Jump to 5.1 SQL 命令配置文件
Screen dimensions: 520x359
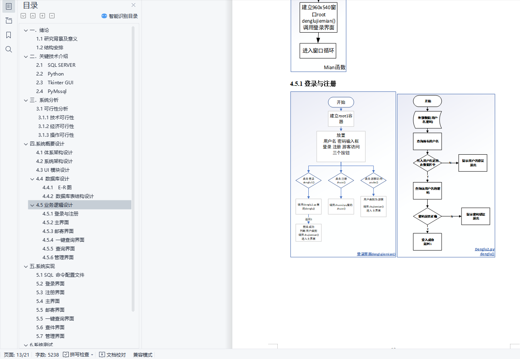coord(60,275)
